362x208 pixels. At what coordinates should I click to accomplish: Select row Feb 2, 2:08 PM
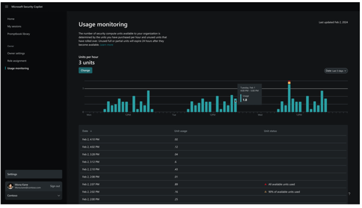(x=213, y=177)
